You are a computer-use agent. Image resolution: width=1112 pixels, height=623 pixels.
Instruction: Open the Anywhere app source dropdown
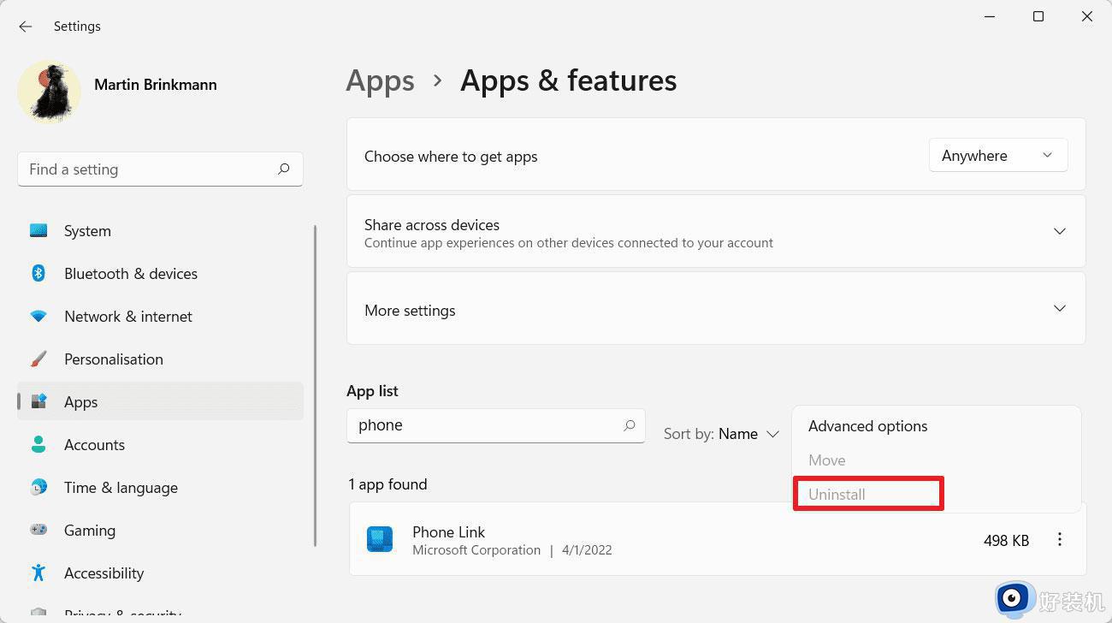click(998, 156)
